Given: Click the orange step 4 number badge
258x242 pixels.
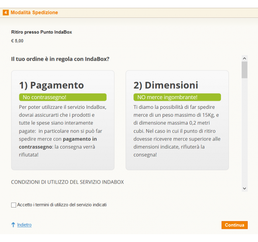Looking at the screenshot, I should (6, 12).
